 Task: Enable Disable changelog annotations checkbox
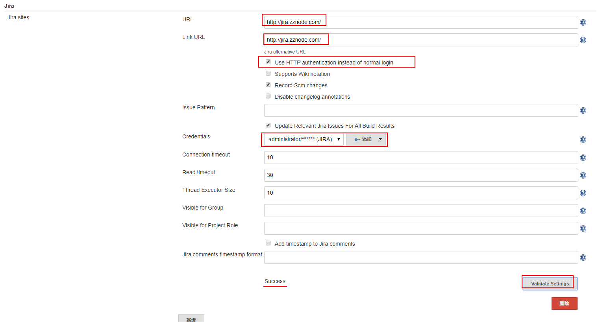268,96
